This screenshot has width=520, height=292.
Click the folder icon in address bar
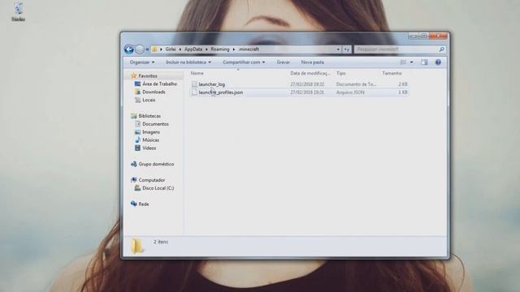154,49
